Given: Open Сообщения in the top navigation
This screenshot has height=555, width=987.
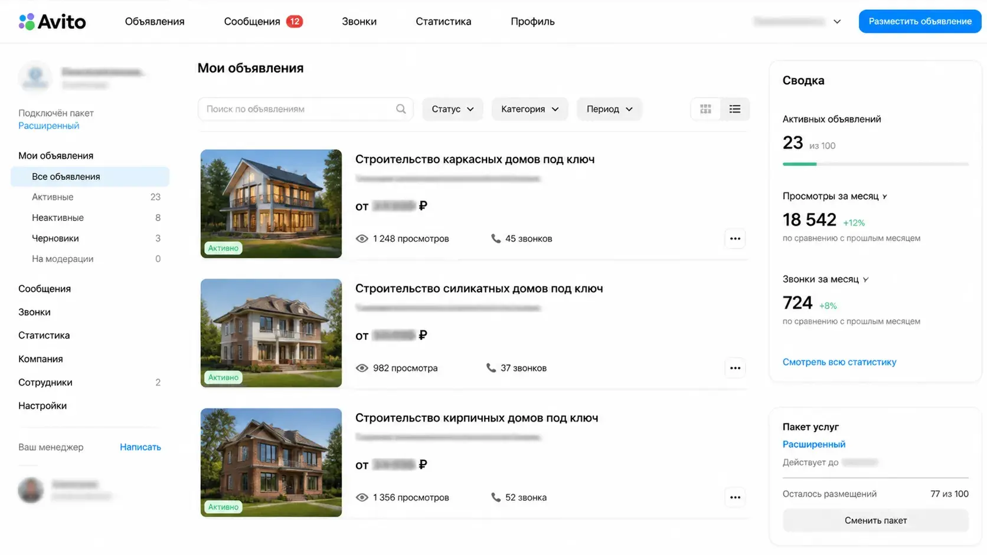Looking at the screenshot, I should point(252,21).
